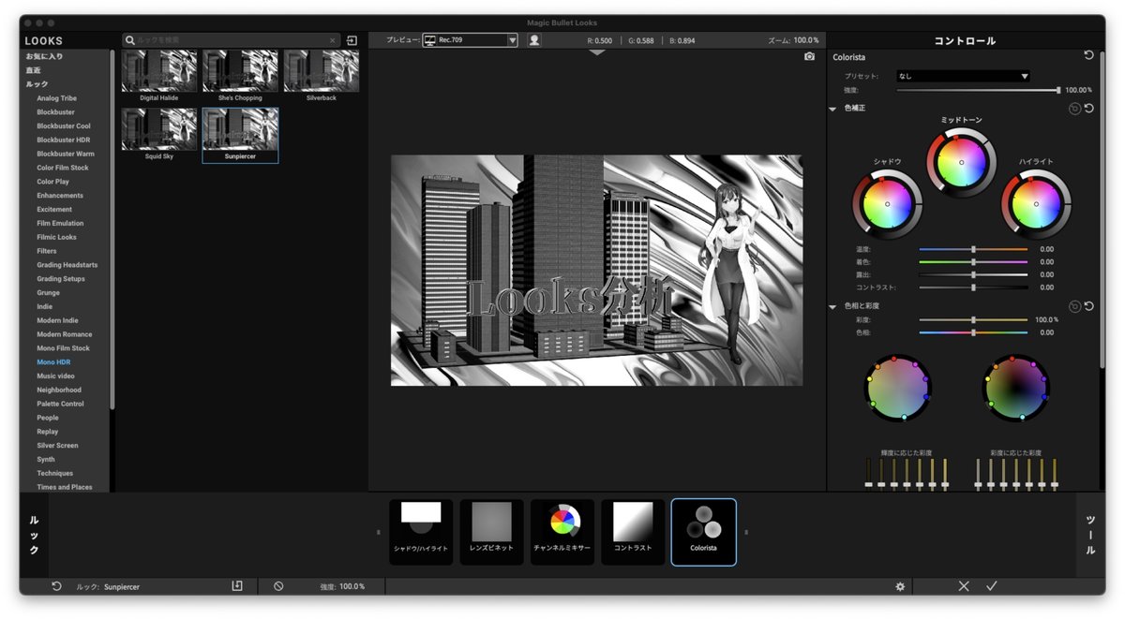
Task: Select the Palette Control category
Action: (x=60, y=404)
